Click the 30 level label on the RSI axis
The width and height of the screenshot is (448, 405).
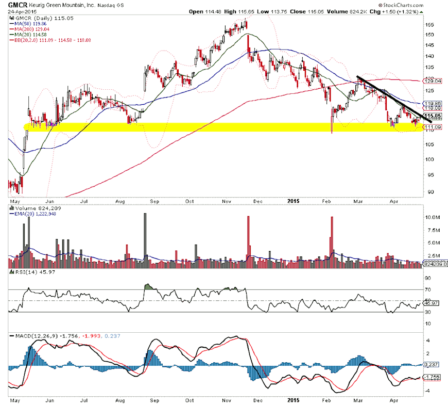point(428,312)
